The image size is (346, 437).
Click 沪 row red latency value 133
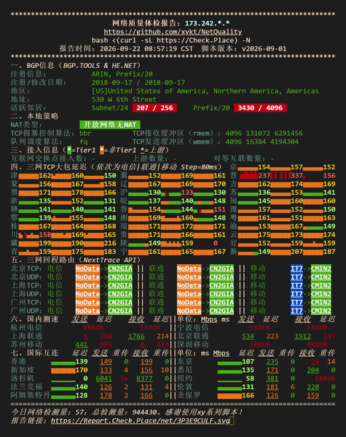tap(187, 193)
